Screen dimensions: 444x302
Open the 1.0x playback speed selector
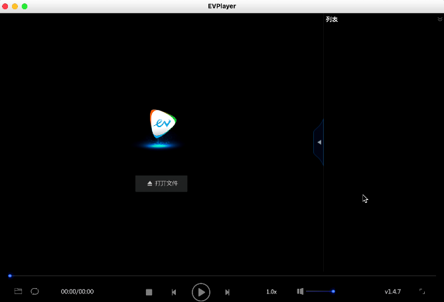click(x=271, y=291)
